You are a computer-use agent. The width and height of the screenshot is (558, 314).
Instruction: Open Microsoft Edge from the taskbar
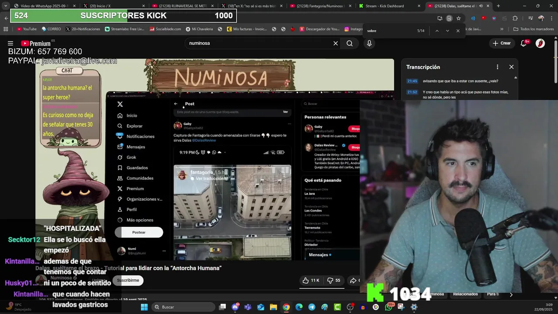click(299, 307)
